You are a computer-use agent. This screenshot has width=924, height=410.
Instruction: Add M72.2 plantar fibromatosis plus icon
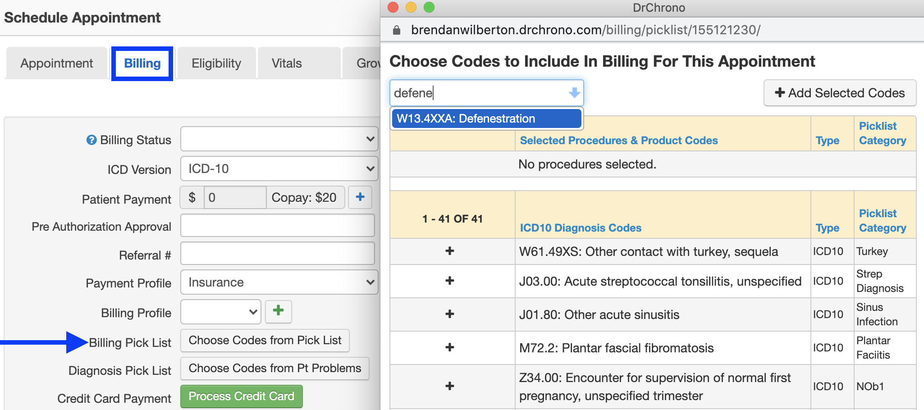tap(449, 347)
